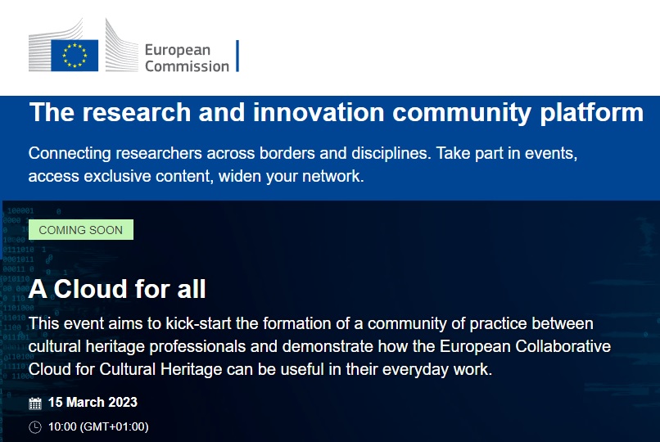The image size is (660, 442).
Task: Click 'widen your network' text in tagline
Action: [291, 176]
